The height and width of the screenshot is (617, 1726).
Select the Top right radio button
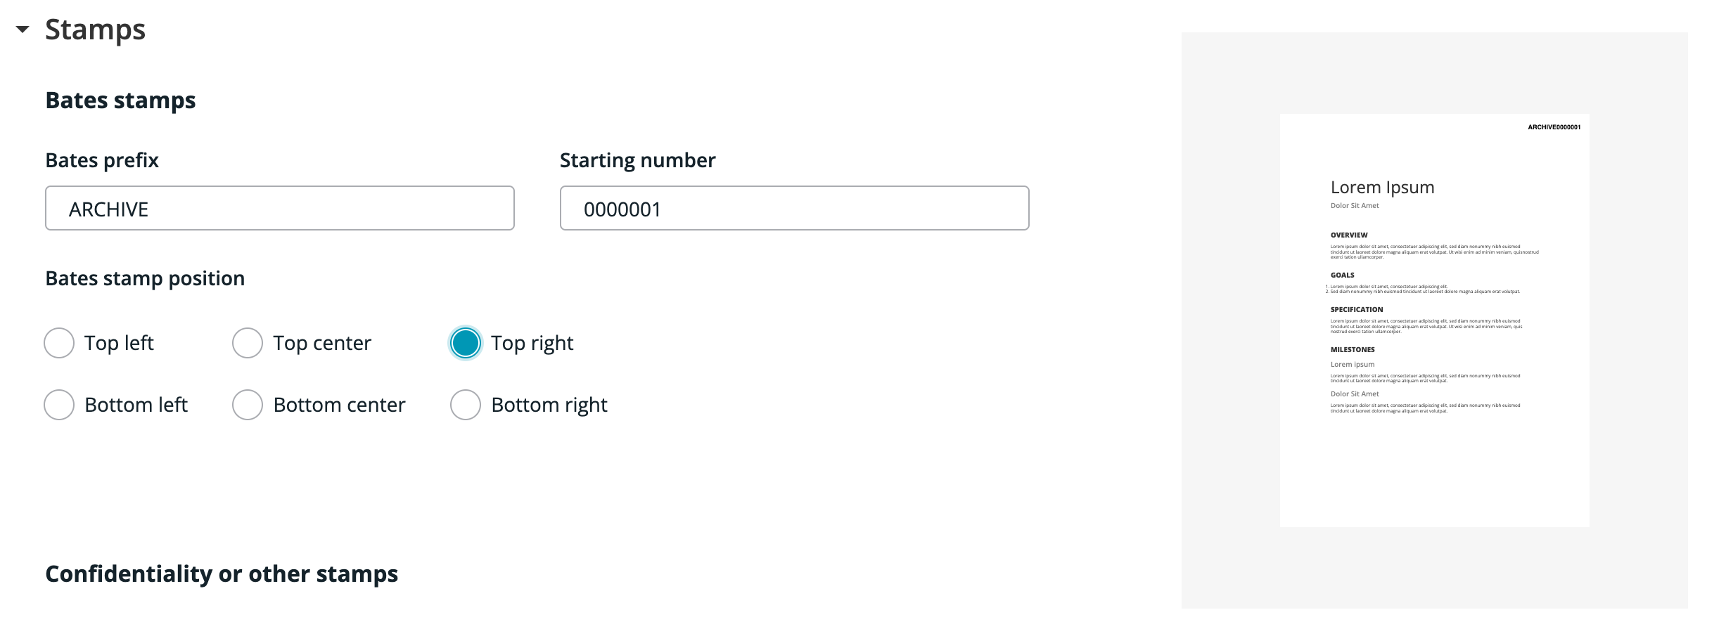tap(466, 343)
